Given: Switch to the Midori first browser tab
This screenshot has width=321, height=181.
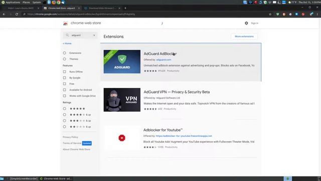Looking at the screenshot, I should click(x=21, y=8).
